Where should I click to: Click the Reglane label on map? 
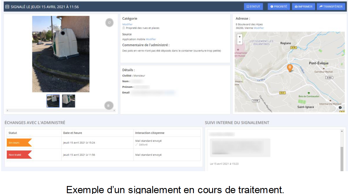(286, 43)
